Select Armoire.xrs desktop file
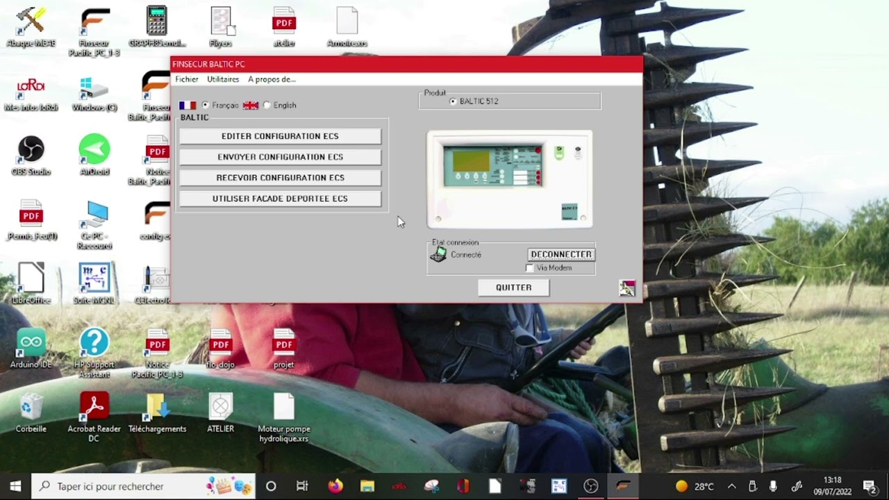Viewport: 889px width, 500px height. pyautogui.click(x=347, y=26)
